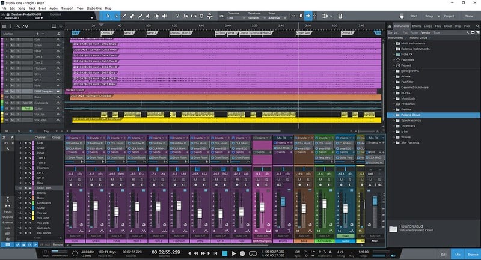Click the Main output channel fader

point(375,201)
